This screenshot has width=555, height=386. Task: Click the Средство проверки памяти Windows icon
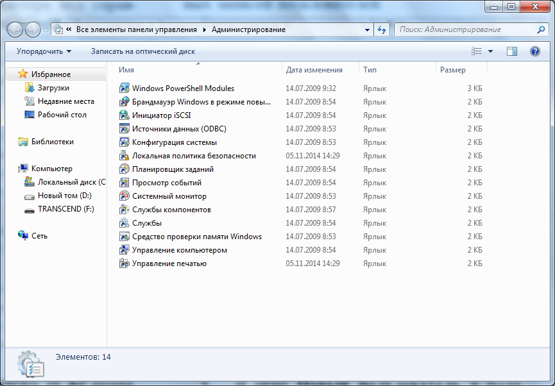tap(124, 237)
